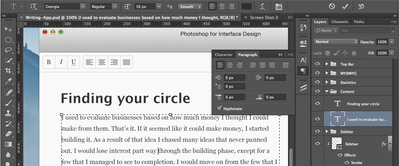This screenshot has height=166, width=399.
Task: Select the History Brush tool
Action: (8, 123)
